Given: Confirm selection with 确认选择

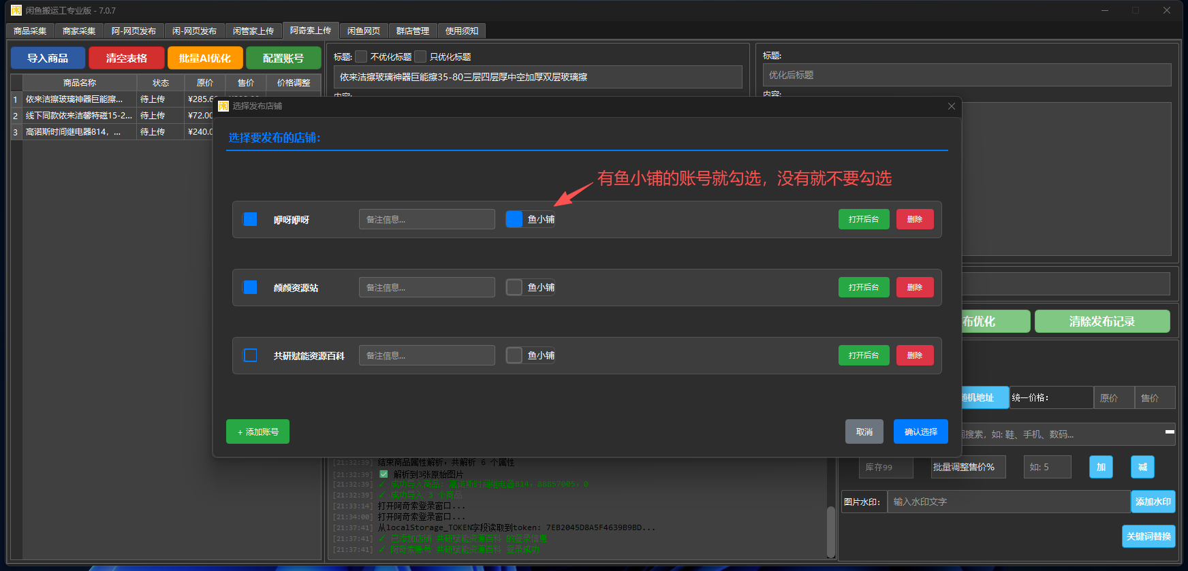Looking at the screenshot, I should [x=920, y=431].
